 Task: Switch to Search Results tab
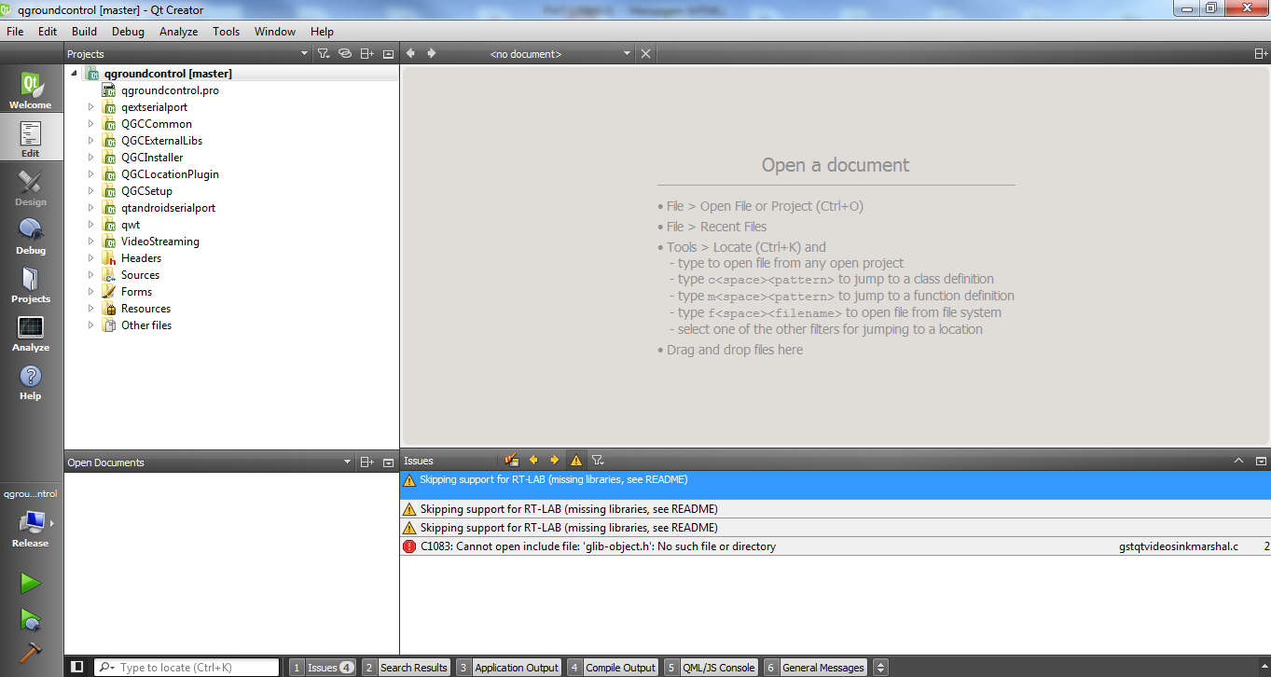(406, 667)
